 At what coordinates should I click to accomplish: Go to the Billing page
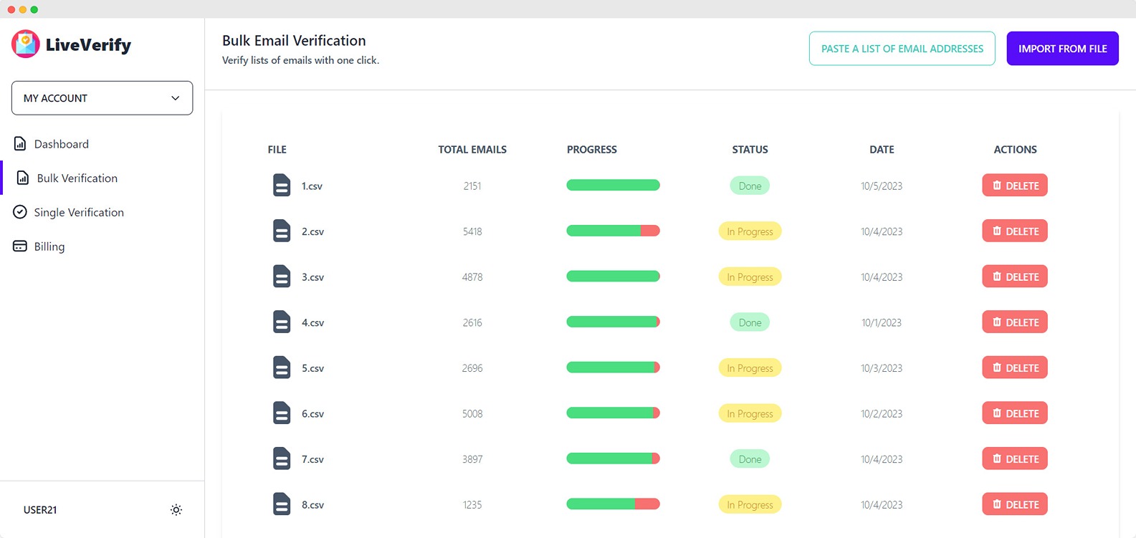point(49,246)
